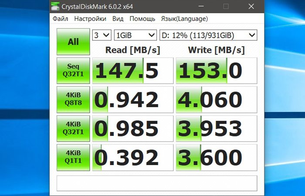The width and height of the screenshot is (305, 196).
Task: Expand the test count dropdown showing 3
Action: pyautogui.click(x=102, y=35)
